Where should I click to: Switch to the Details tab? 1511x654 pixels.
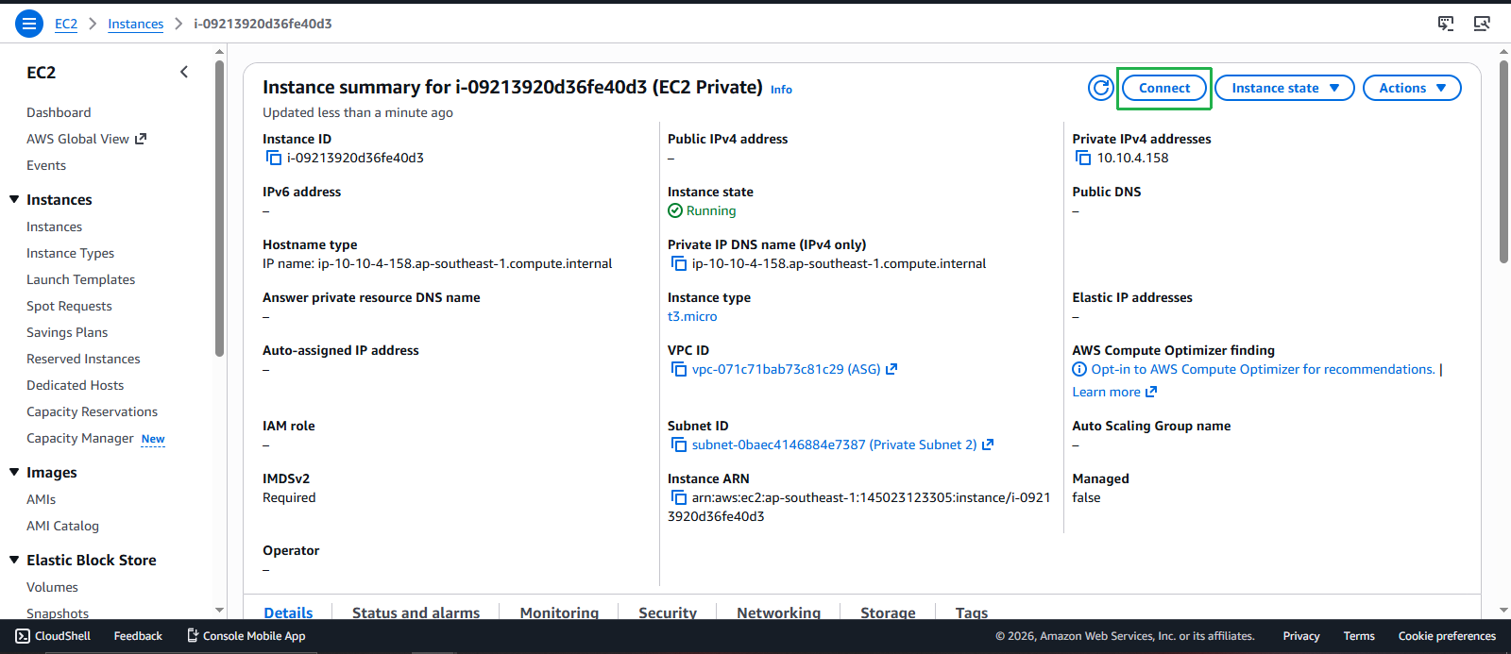coord(288,612)
